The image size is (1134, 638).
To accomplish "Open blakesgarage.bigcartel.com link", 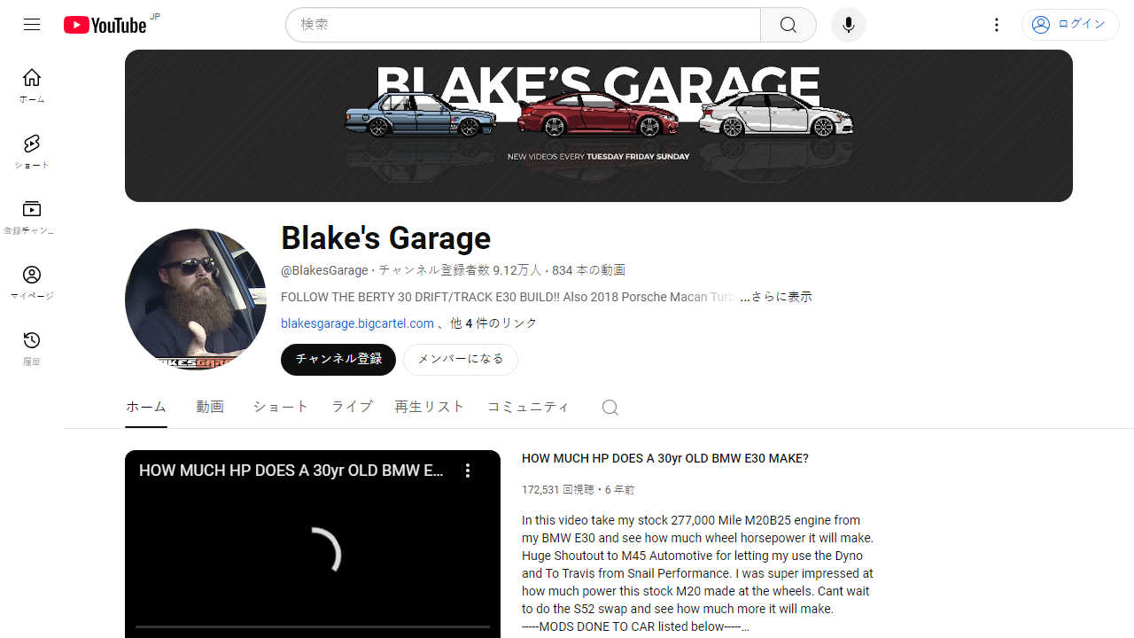I will (357, 323).
